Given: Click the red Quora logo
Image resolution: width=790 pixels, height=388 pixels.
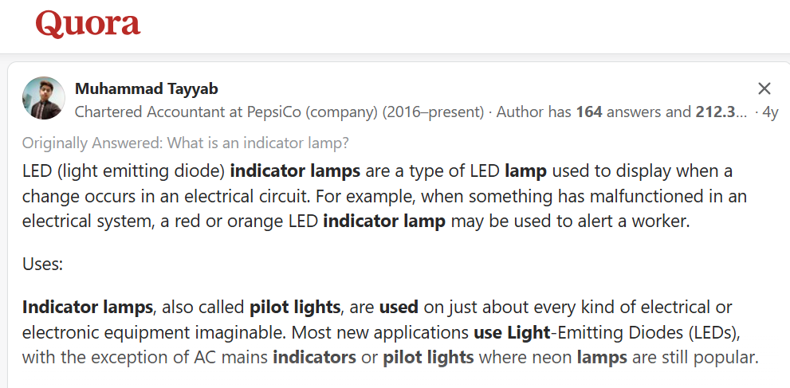Looking at the screenshot, I should (88, 24).
